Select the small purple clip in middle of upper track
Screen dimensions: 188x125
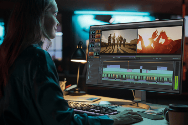[141, 67]
